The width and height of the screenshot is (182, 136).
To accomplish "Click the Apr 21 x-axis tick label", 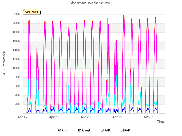I will click(54, 117).
